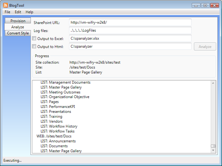
Task: Select 'LIST: Documents' row
Action: pos(54,146)
